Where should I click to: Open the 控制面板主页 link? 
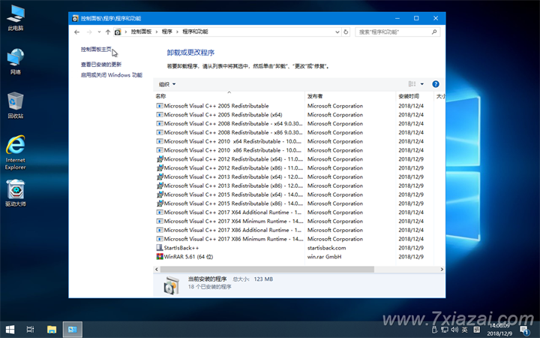coord(96,50)
